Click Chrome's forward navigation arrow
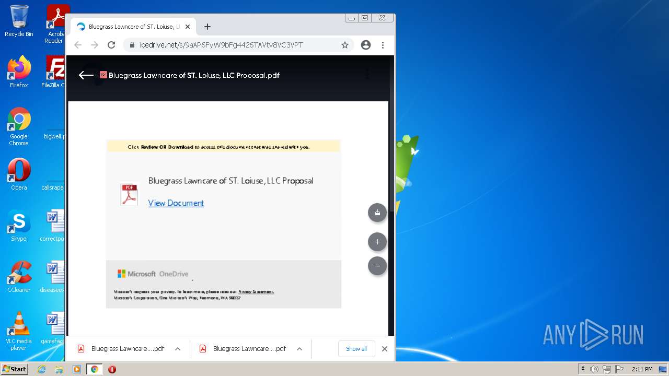This screenshot has width=669, height=376. pyautogui.click(x=95, y=45)
